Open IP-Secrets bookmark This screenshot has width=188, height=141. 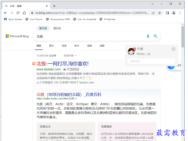pos(107,19)
